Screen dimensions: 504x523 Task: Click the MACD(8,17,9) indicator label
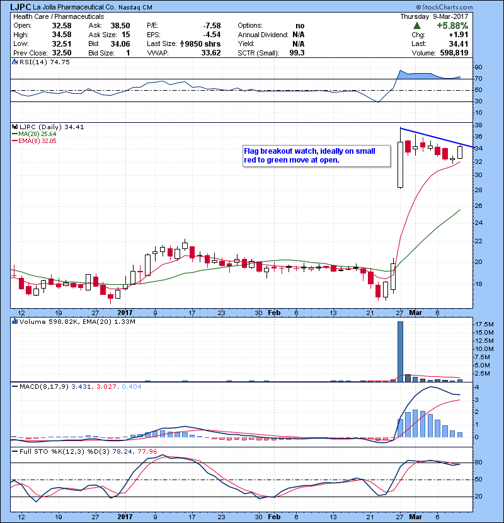pyautogui.click(x=44, y=387)
